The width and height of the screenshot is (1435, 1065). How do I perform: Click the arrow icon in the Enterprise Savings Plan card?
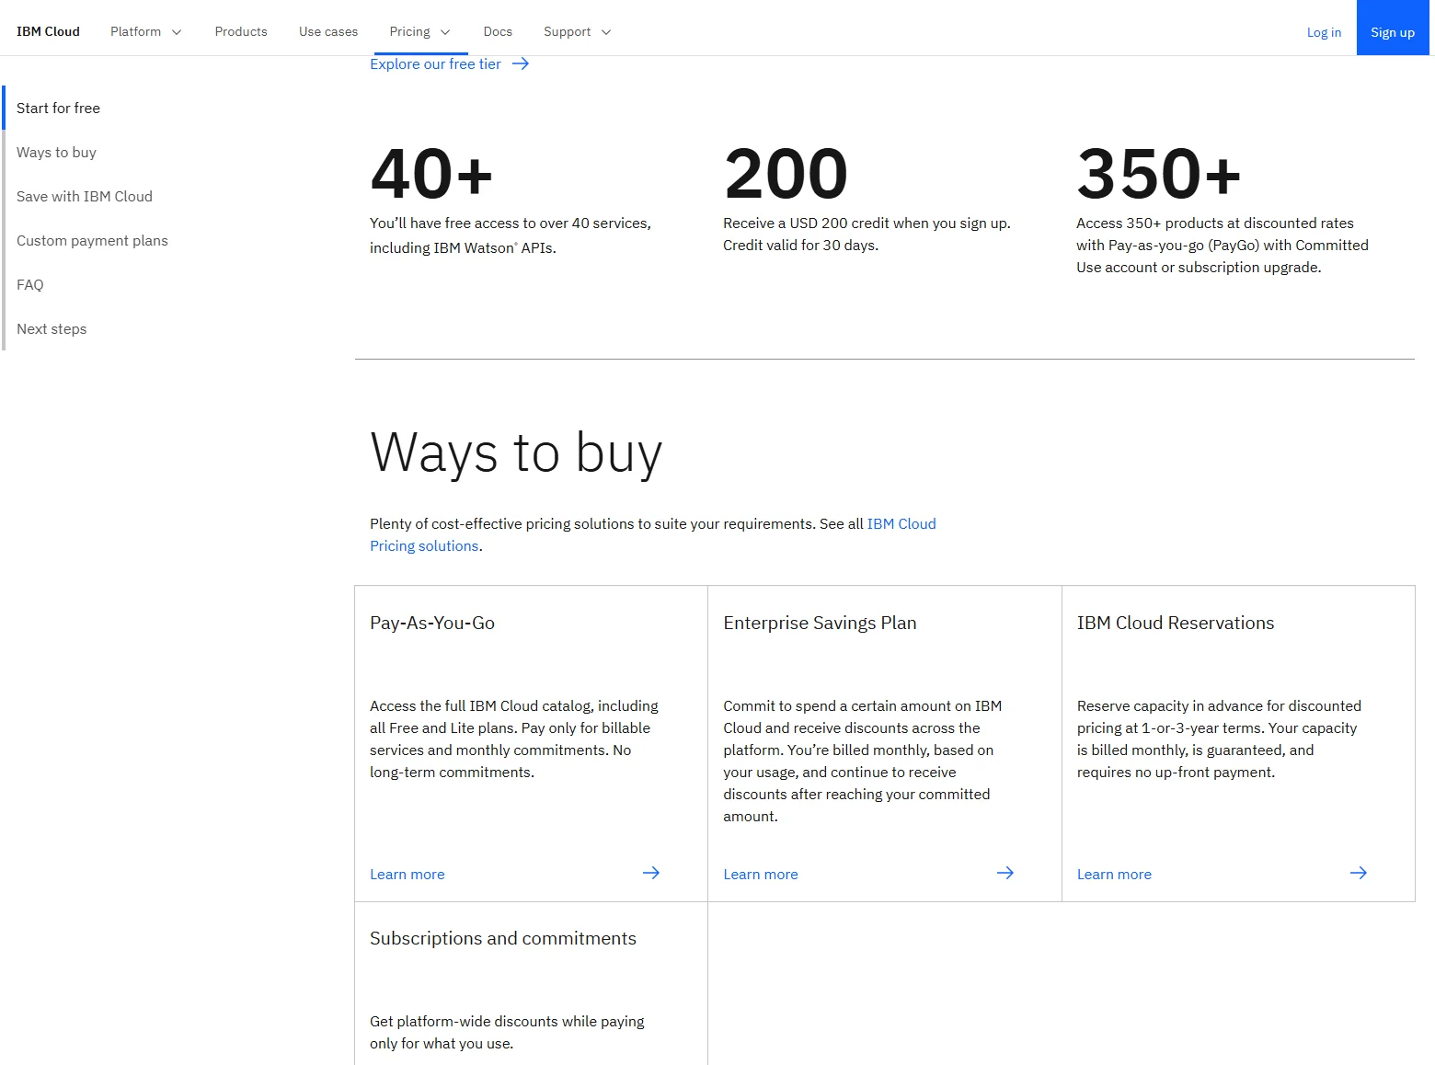(x=1005, y=873)
